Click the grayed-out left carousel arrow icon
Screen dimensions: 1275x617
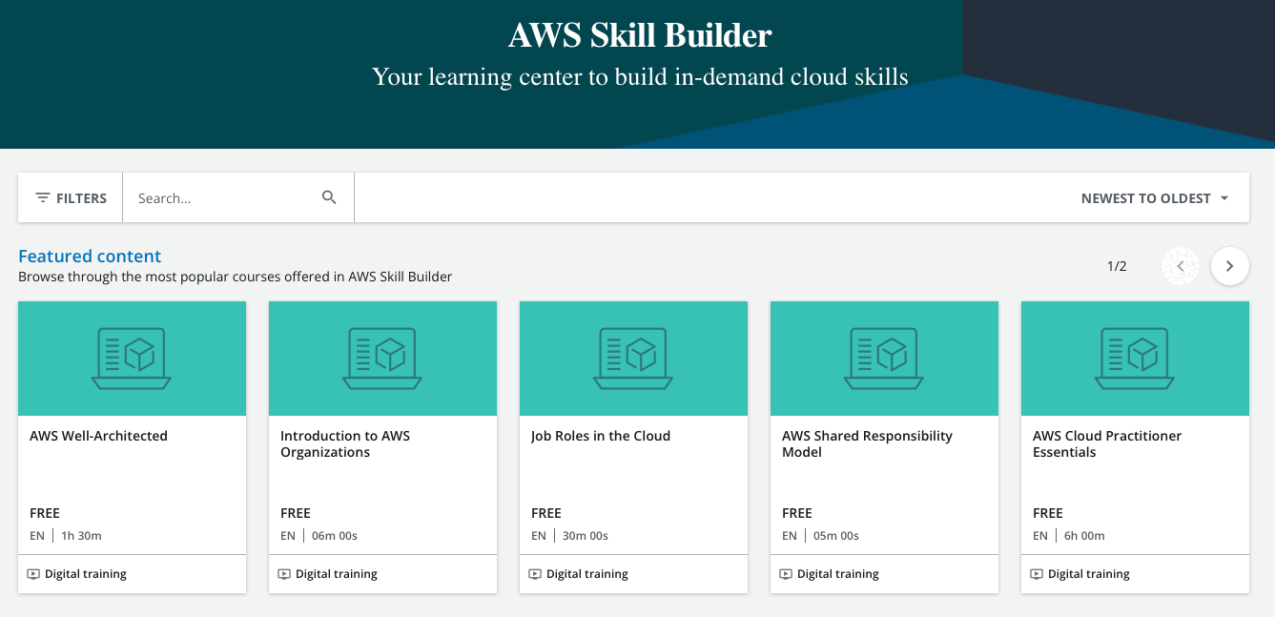(x=1180, y=265)
